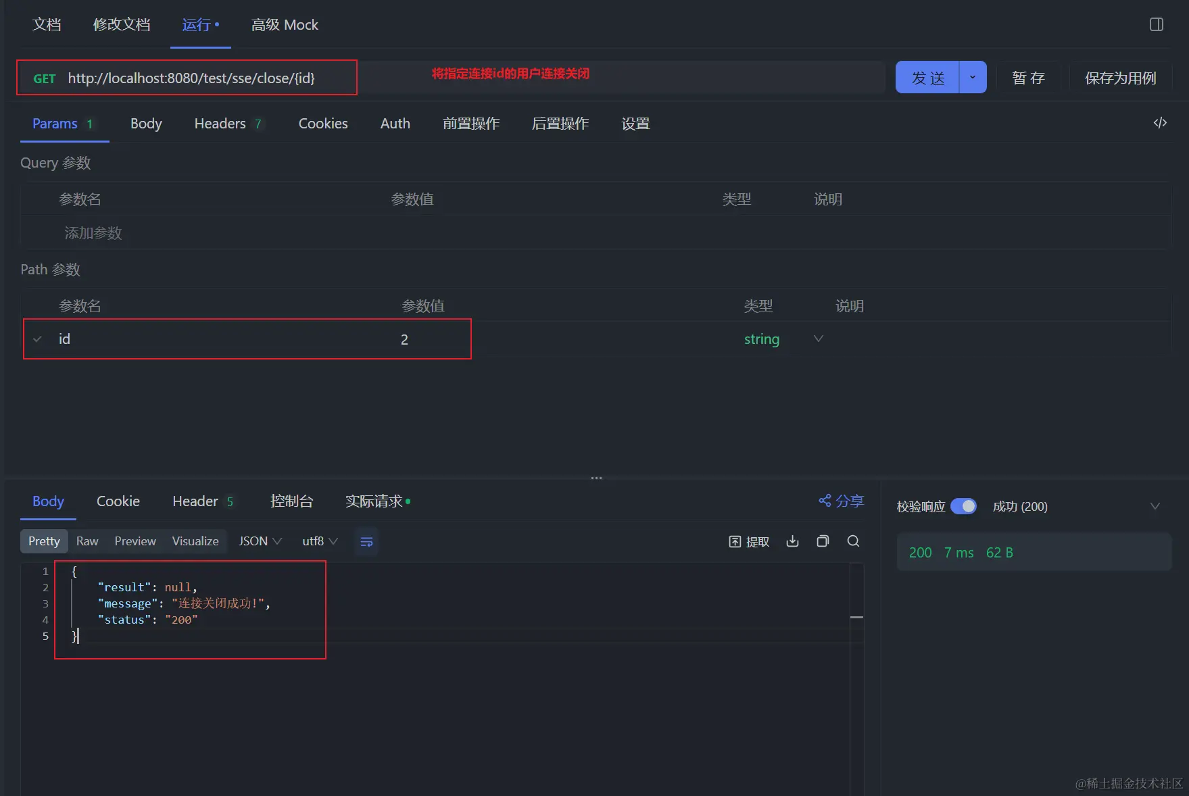This screenshot has width=1189, height=796.
Task: Select the Pretty view mode
Action: [x=44, y=541]
